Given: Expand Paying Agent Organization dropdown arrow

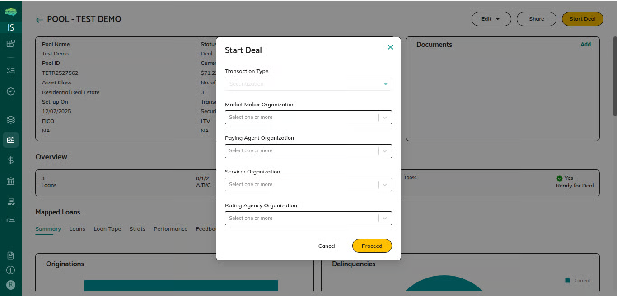Looking at the screenshot, I should [385, 151].
